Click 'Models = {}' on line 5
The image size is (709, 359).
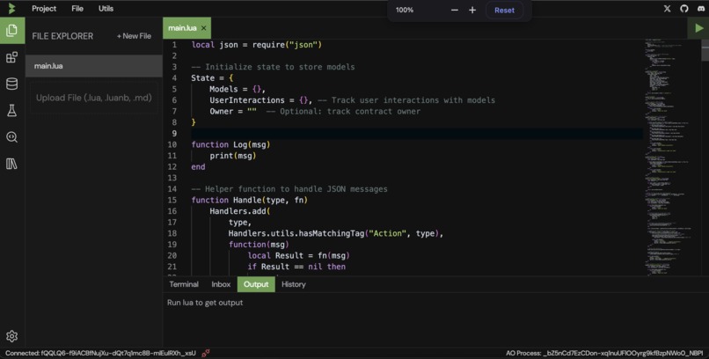[x=237, y=89]
